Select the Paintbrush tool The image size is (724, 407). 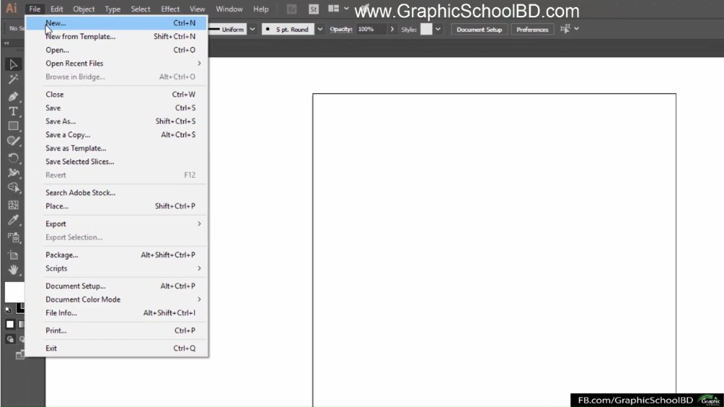point(13,141)
